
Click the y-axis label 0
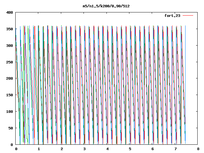point(12,144)
